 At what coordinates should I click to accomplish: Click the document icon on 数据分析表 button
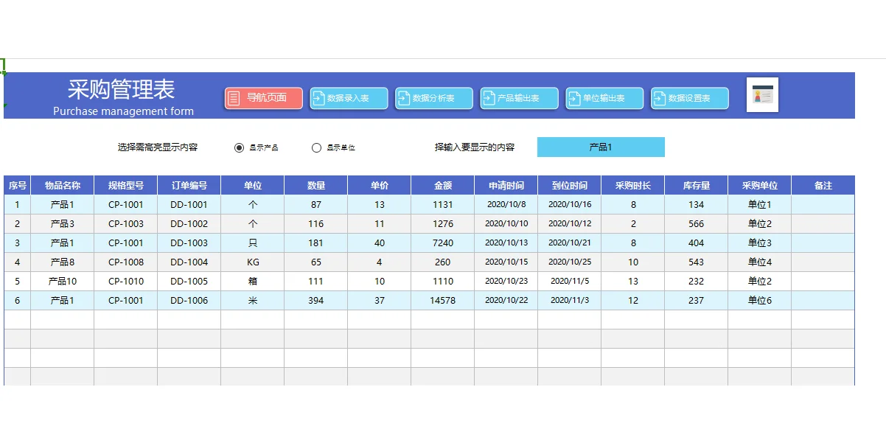tap(402, 97)
